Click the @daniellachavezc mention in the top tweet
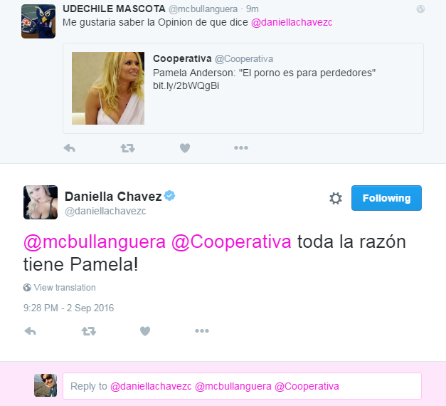This screenshot has width=446, height=406. [x=292, y=22]
